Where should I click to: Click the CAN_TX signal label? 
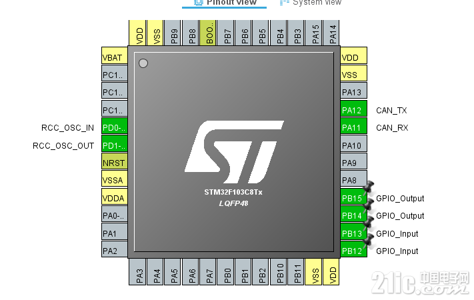pyautogui.click(x=391, y=111)
